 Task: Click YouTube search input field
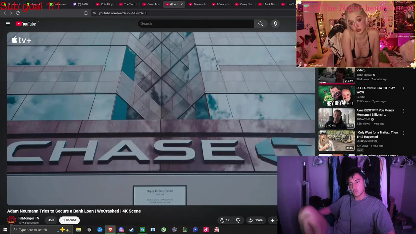[196, 23]
